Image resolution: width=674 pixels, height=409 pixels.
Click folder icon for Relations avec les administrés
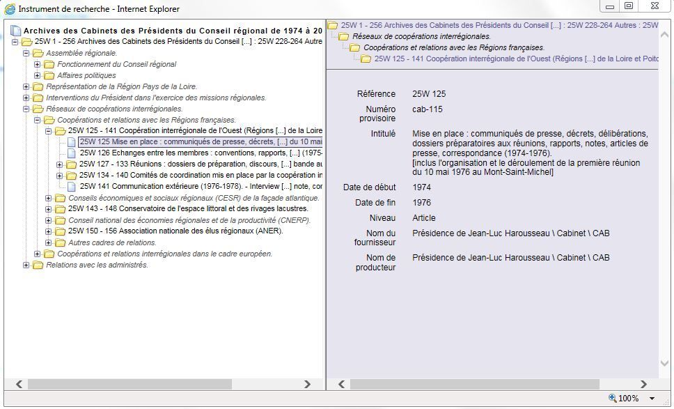[x=38, y=265]
